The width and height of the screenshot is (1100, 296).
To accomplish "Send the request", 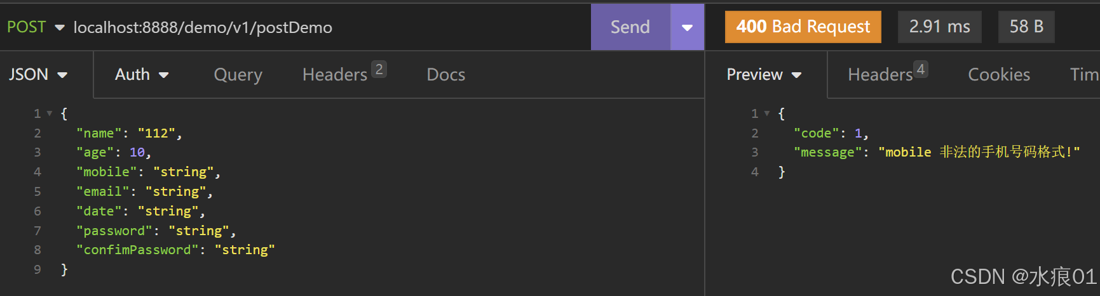I will tap(630, 27).
